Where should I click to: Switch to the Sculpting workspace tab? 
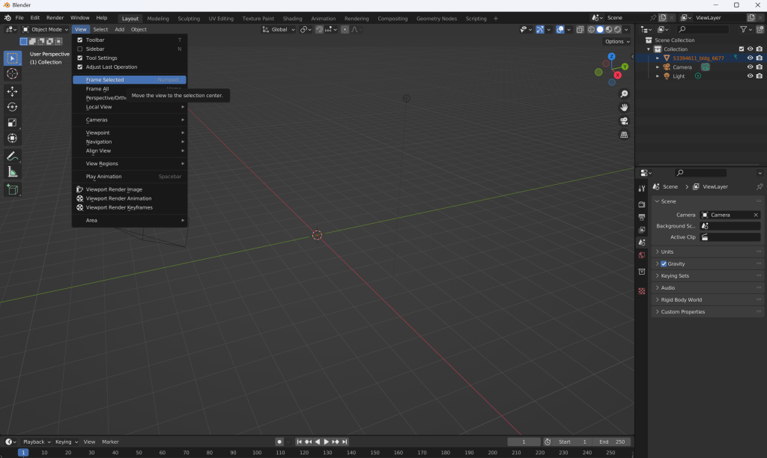point(189,18)
